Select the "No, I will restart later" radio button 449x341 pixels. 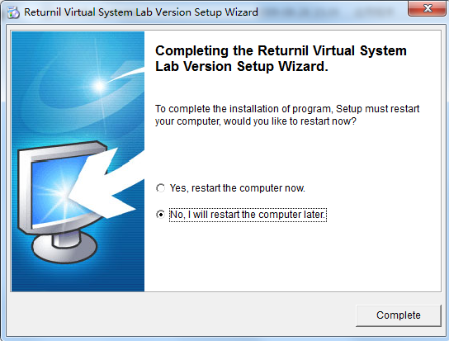pos(160,215)
